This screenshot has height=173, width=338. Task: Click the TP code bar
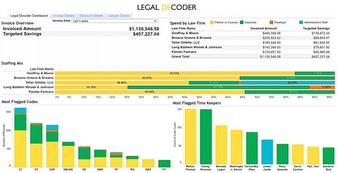[116, 160]
